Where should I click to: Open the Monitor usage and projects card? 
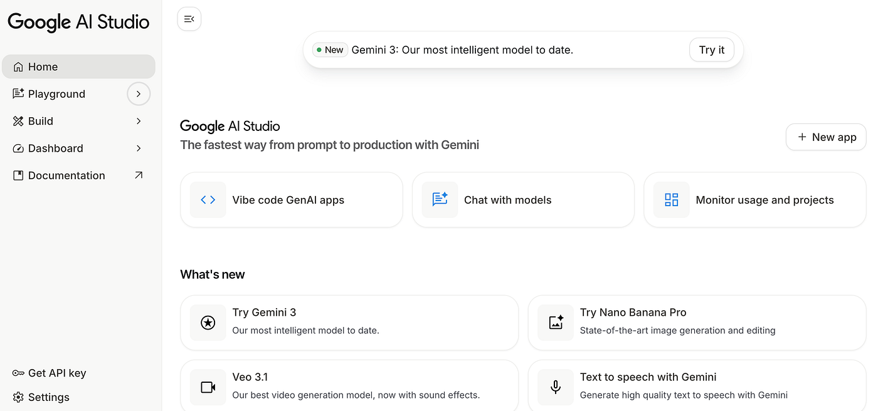[x=755, y=200]
